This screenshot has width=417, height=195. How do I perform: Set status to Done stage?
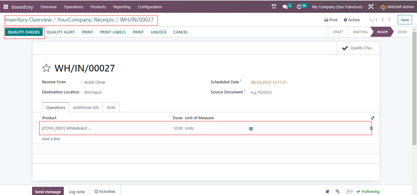coord(402,32)
